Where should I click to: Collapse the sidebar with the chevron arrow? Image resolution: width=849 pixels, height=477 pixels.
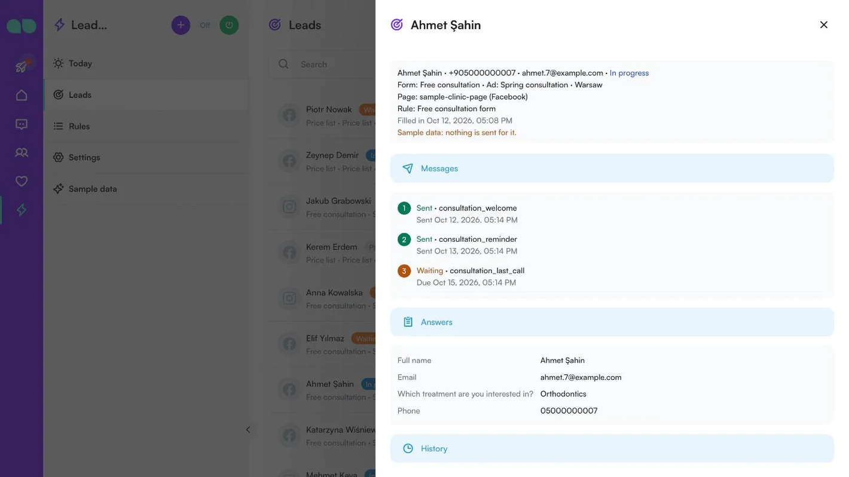click(x=248, y=430)
